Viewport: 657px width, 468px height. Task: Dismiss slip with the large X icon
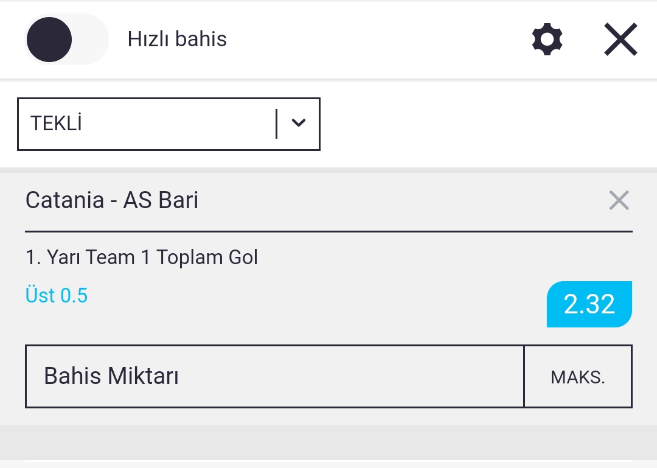(620, 40)
